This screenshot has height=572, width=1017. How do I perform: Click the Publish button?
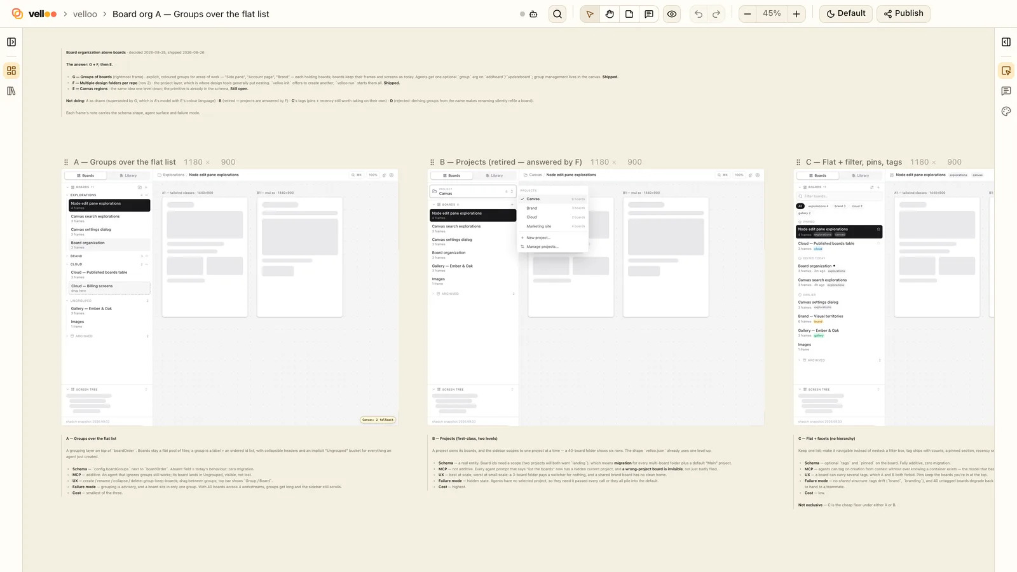[x=904, y=13]
